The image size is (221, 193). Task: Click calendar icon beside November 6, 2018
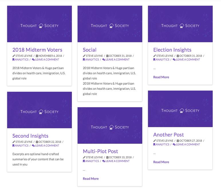coord(37,56)
